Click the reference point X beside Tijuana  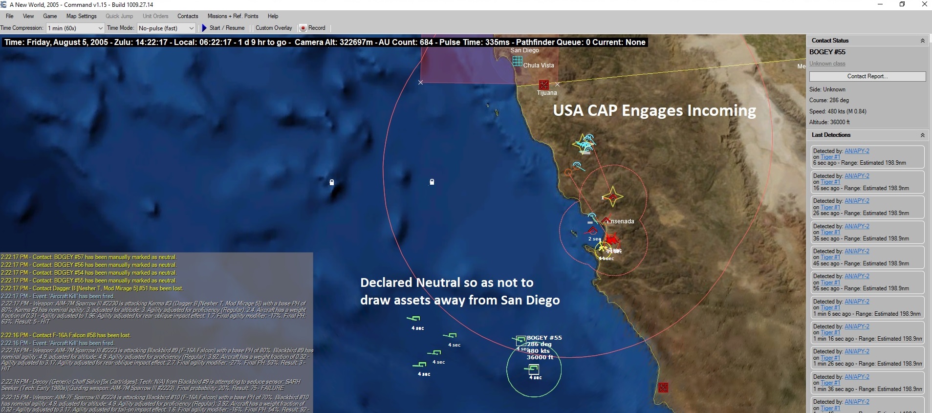click(x=558, y=85)
